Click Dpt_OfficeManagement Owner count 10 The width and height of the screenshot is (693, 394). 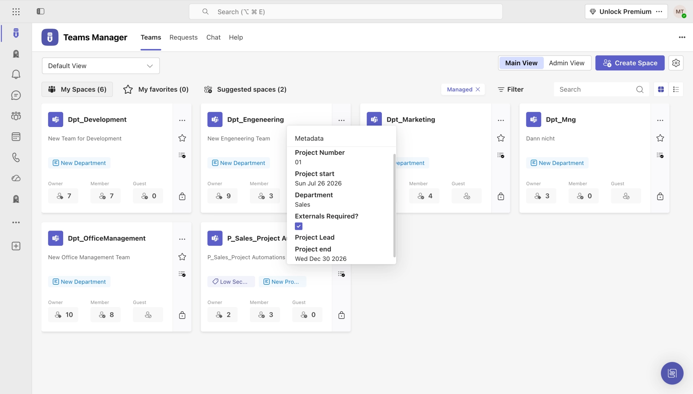[x=63, y=315]
